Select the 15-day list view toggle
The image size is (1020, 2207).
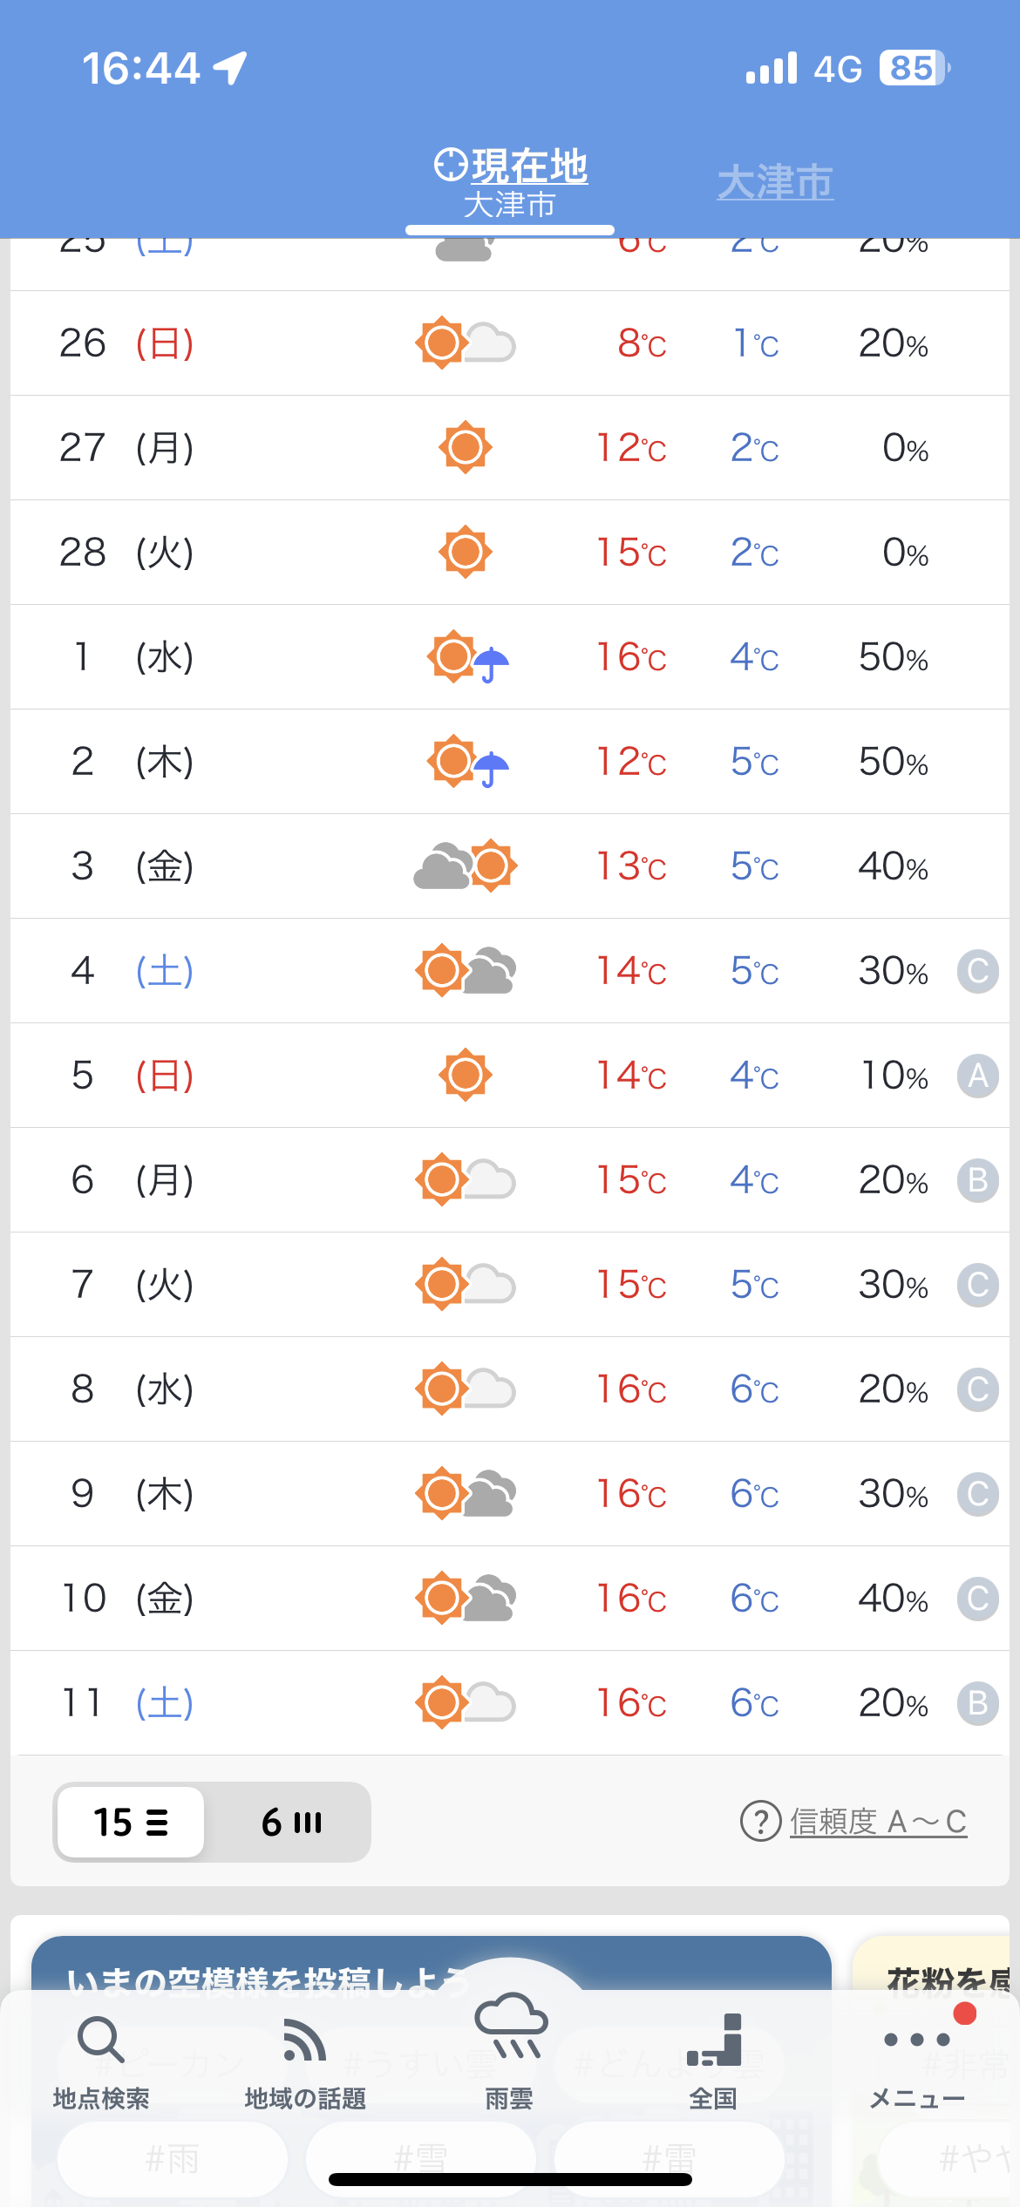tap(131, 1823)
